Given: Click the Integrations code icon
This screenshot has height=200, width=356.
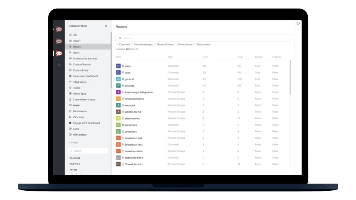Looking at the screenshot, I should [70, 82].
